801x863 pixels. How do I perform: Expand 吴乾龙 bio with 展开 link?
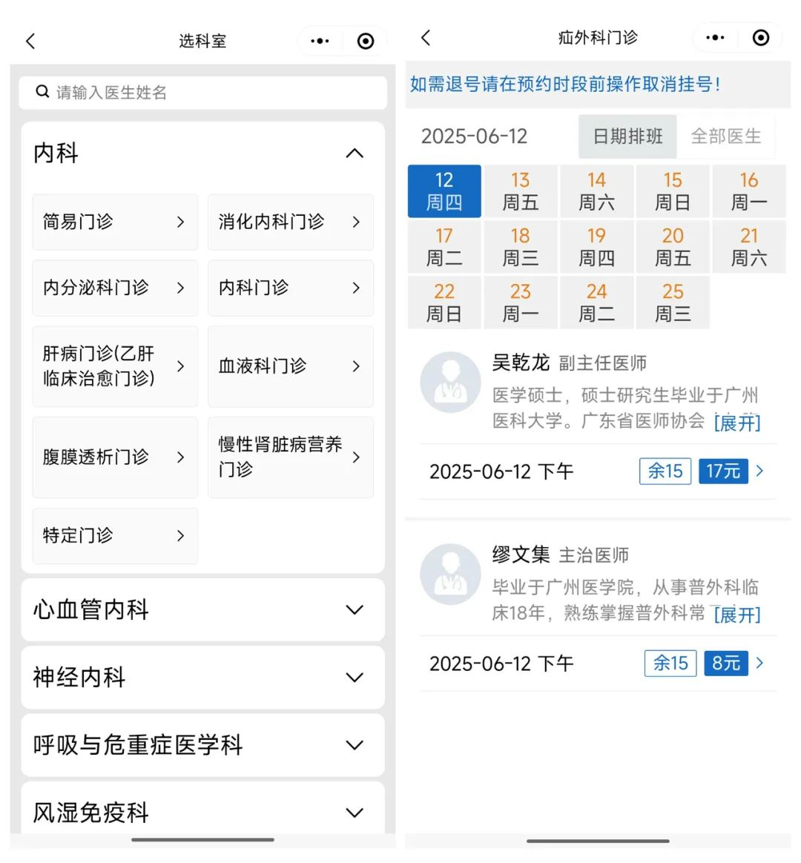coord(736,423)
